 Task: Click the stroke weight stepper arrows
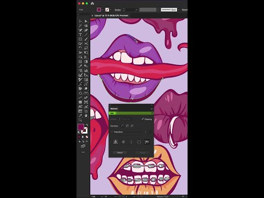coord(124,10)
